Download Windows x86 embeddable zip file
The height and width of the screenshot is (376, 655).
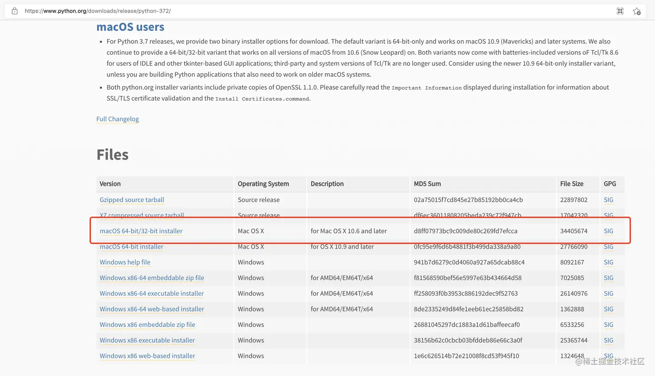pyautogui.click(x=147, y=325)
